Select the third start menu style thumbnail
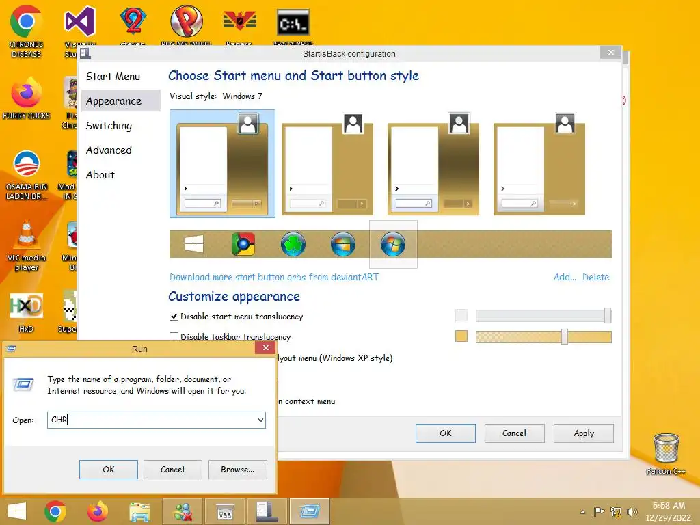The width and height of the screenshot is (700, 525). click(433, 164)
